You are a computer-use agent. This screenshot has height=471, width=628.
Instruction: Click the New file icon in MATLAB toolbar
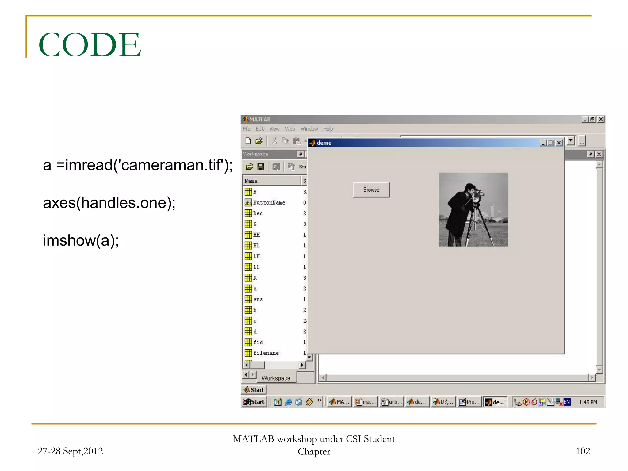248,141
